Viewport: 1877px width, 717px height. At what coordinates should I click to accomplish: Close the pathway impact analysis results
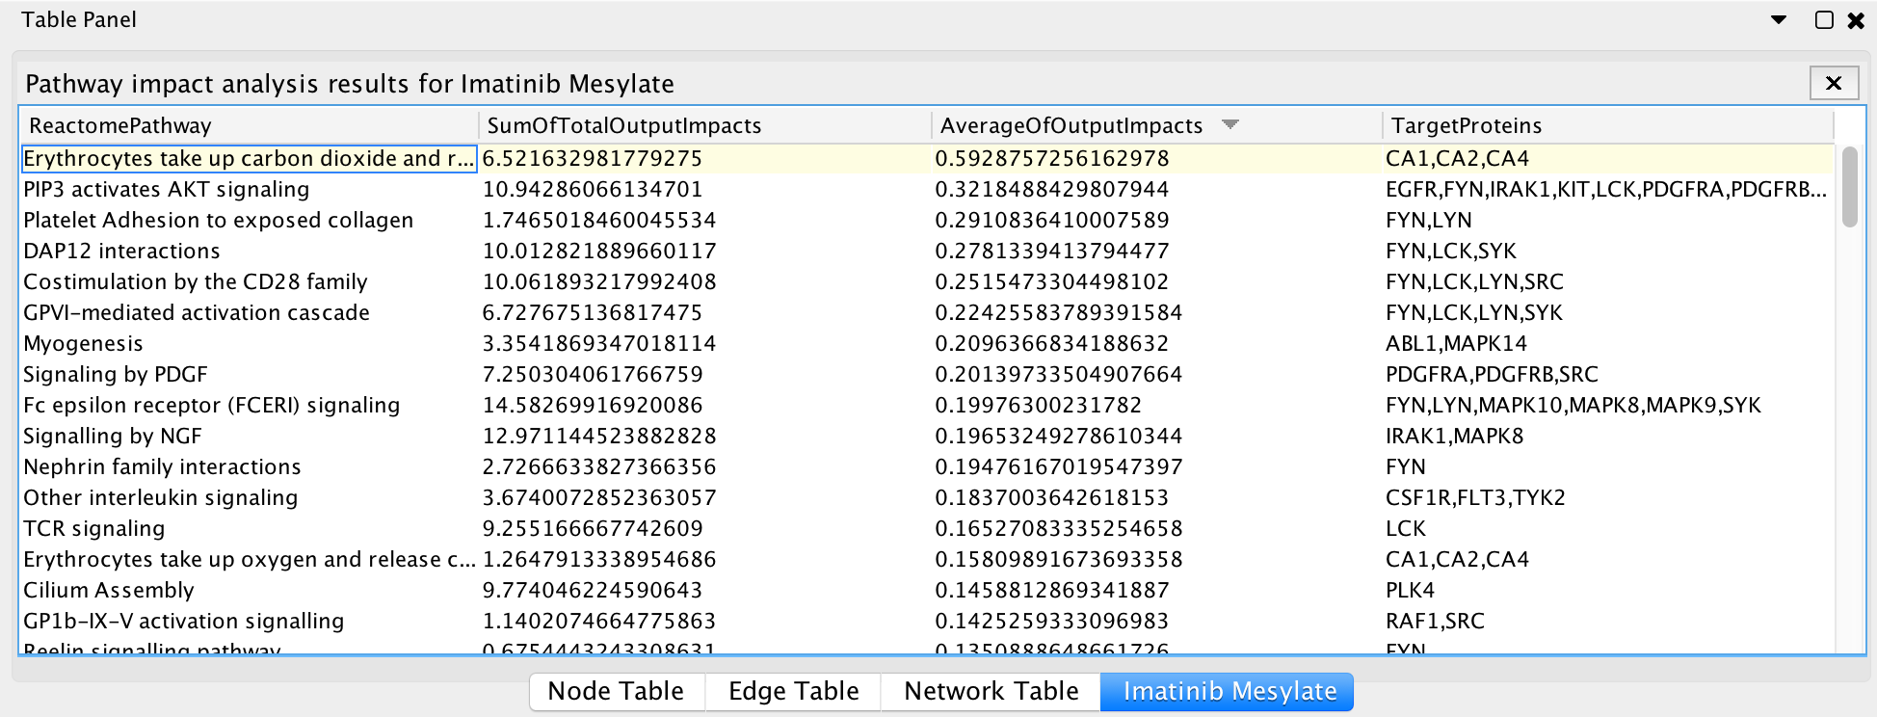click(x=1834, y=84)
